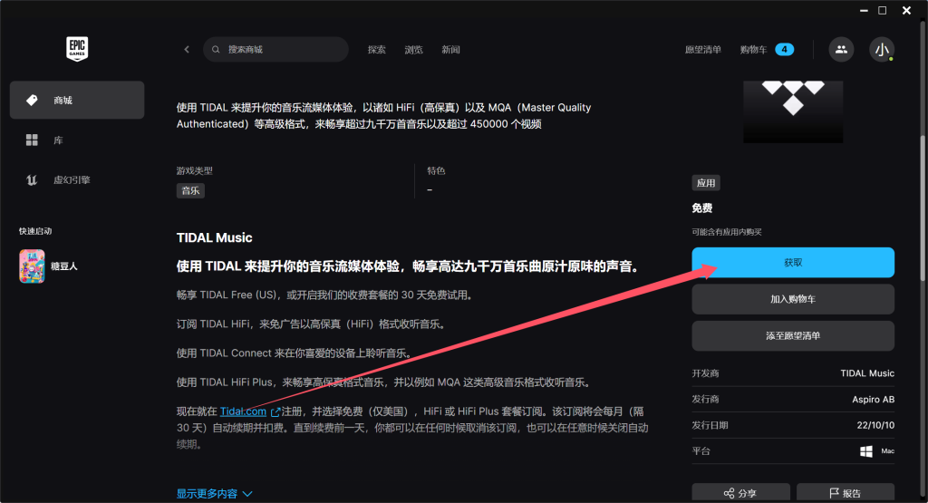Image resolution: width=928 pixels, height=503 pixels.
Task: Open the Tidal.com link
Action: [243, 411]
